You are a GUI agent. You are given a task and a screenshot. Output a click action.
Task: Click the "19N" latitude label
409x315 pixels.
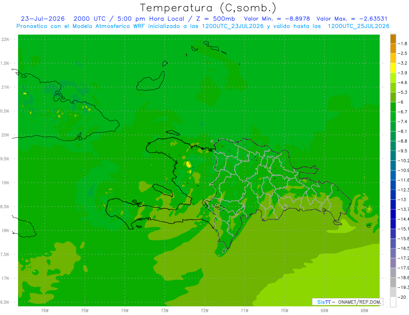(x=6, y=183)
